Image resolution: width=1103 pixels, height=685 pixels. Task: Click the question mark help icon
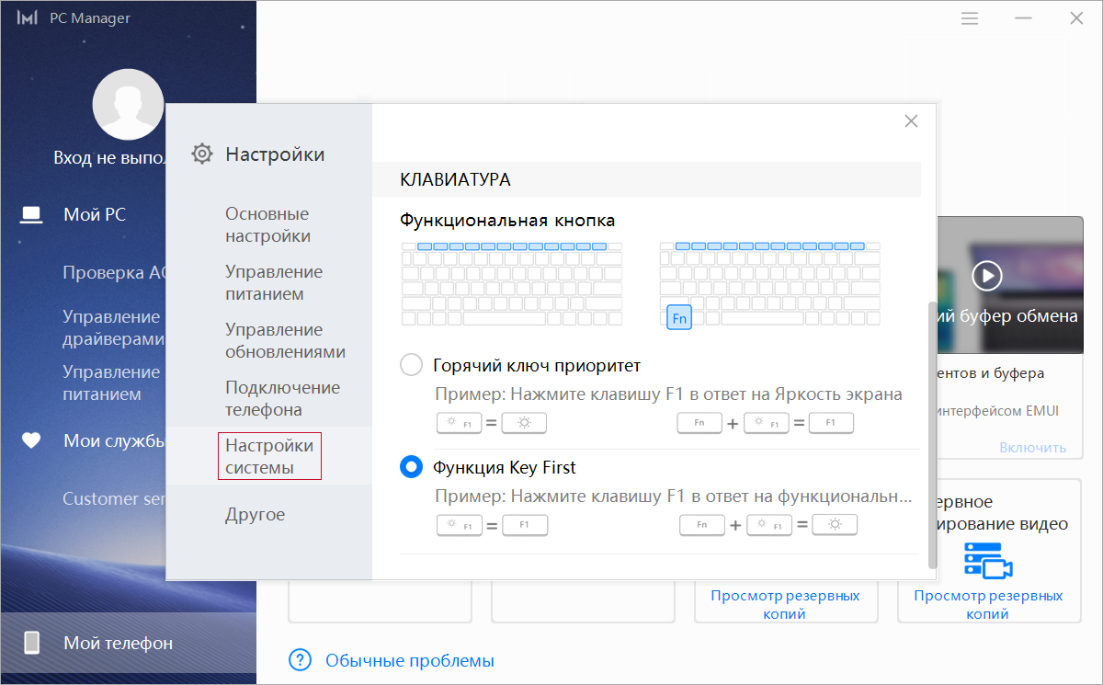tap(301, 660)
